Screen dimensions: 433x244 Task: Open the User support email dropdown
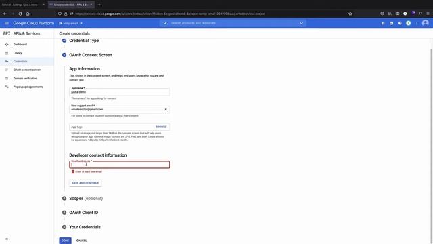(x=120, y=109)
